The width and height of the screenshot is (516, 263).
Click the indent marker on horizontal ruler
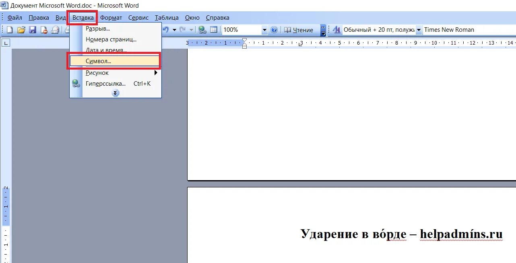tap(244, 43)
